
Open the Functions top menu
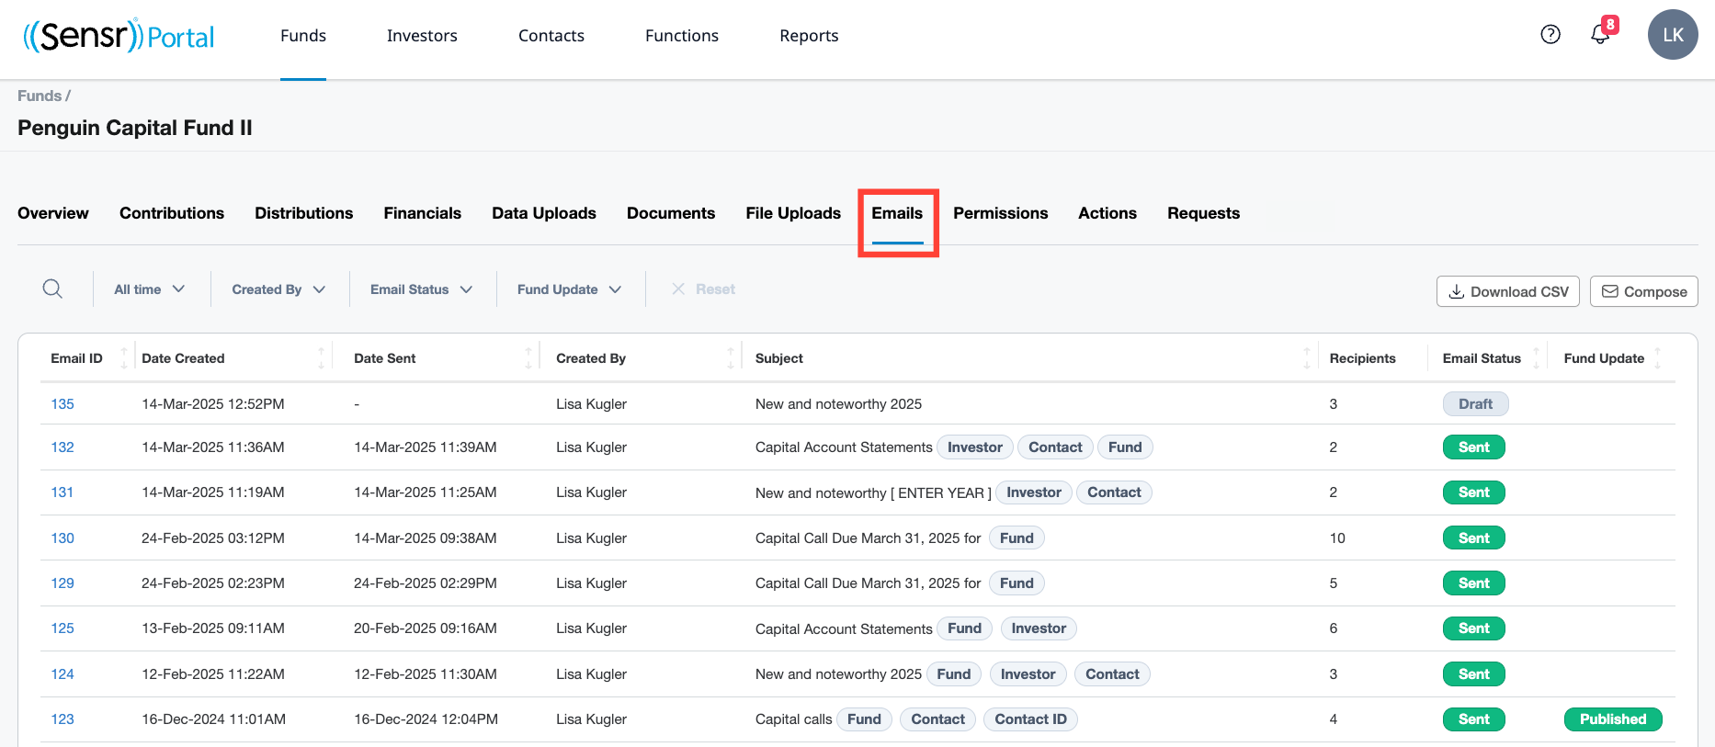click(x=682, y=36)
